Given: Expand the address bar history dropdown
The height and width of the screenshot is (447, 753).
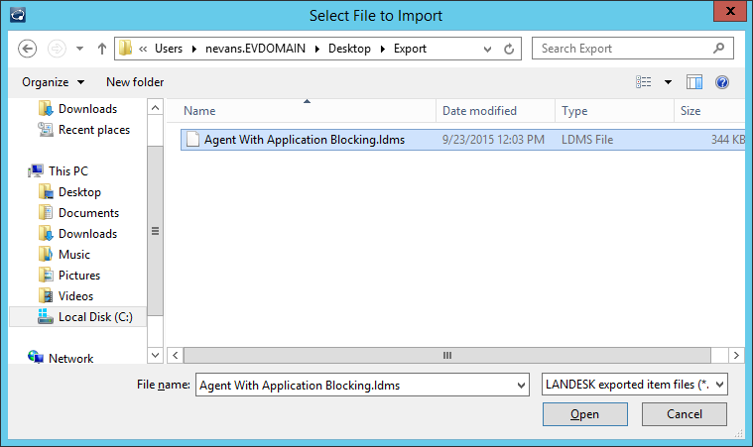Looking at the screenshot, I should coord(486,49).
